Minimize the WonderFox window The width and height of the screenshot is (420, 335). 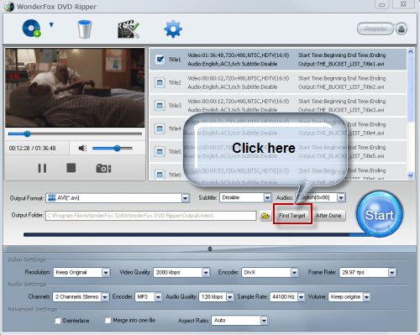pos(381,4)
